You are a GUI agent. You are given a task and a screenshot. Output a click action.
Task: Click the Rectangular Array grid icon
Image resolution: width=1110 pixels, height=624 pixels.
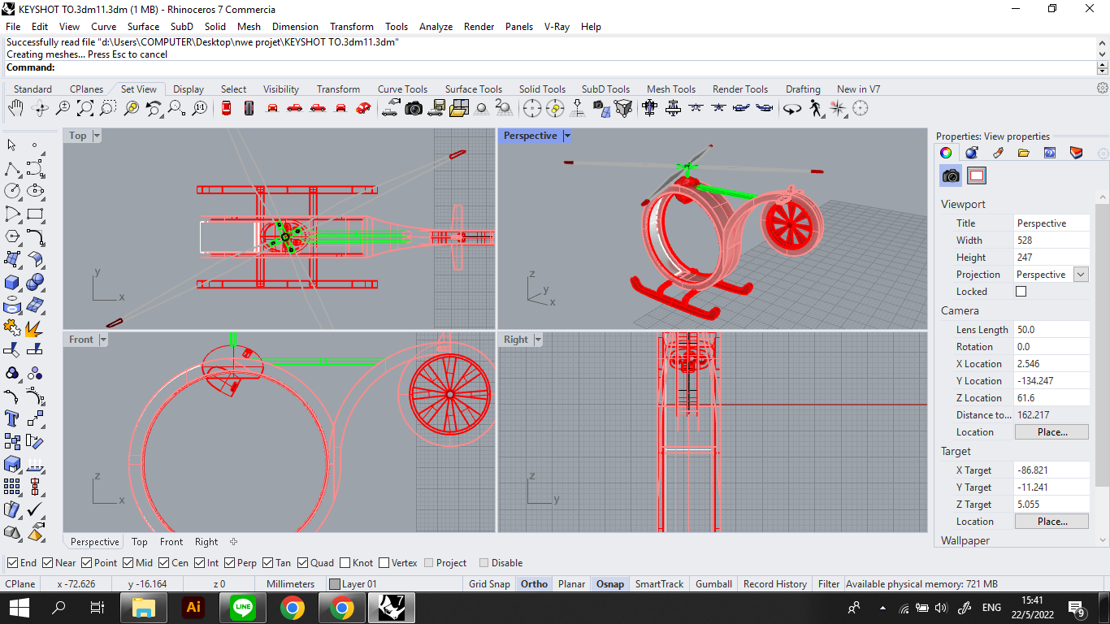(x=12, y=487)
